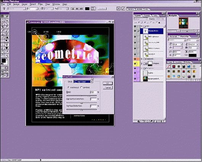Open the Image menu
Viewport: 202px width, 162px height.
point(16,4)
